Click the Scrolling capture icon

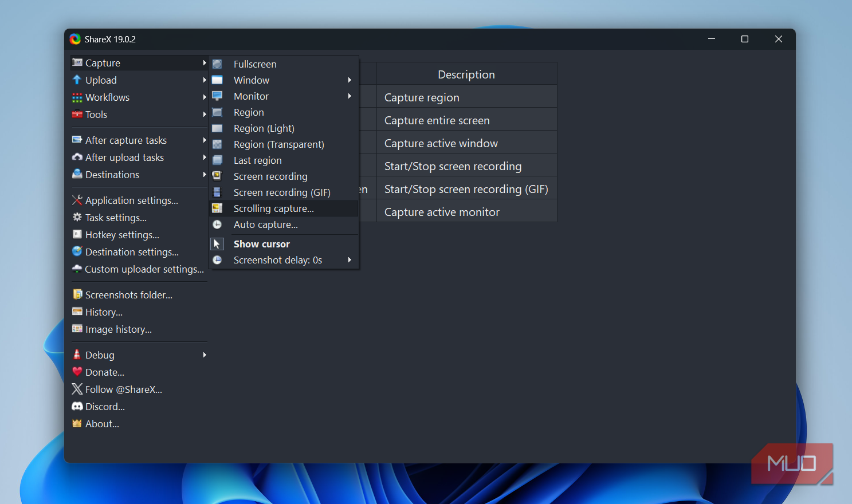click(217, 208)
